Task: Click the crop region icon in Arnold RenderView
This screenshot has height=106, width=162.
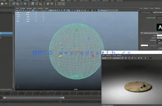Action: pos(139,58)
